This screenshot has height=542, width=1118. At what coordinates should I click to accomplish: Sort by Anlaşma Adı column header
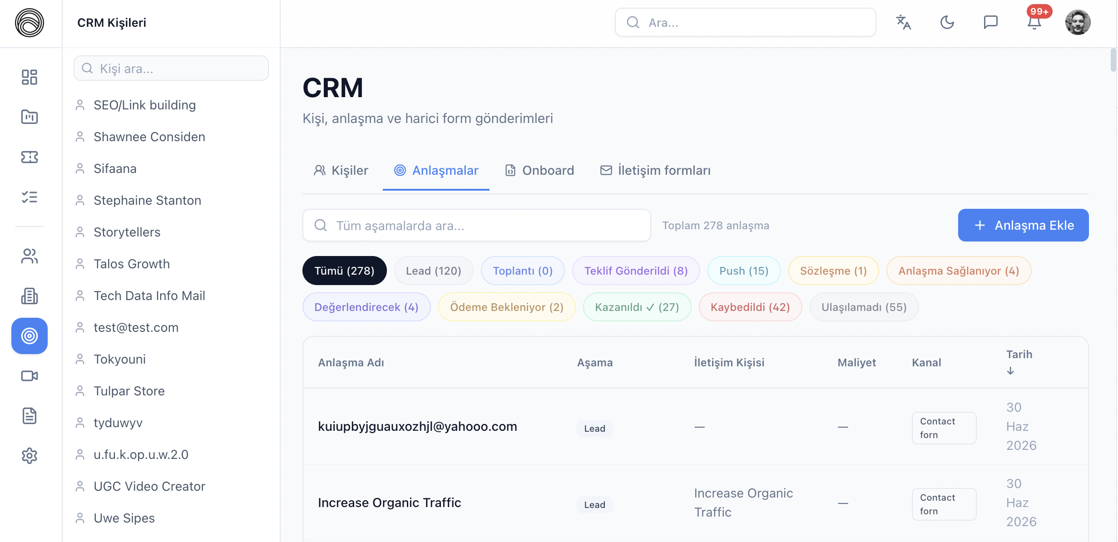point(351,363)
